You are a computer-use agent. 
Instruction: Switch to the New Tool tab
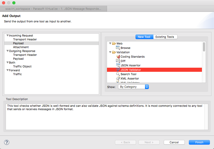(144, 37)
